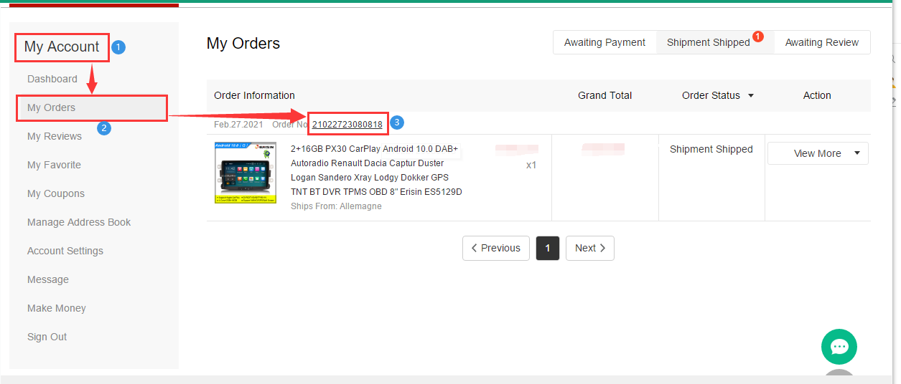Viewport: 901px width, 384px height.
Task: Click the Grand Total column header
Action: [605, 95]
